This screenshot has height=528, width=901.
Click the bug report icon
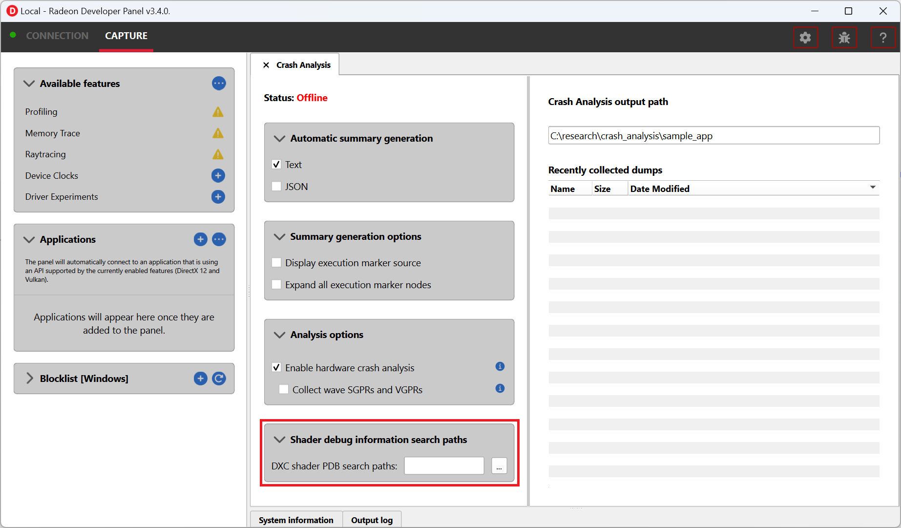tap(844, 38)
